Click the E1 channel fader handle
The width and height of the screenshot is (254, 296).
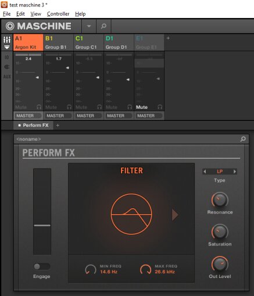tap(158, 79)
